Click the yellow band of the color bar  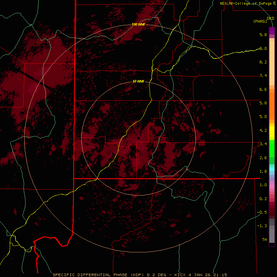272,132
